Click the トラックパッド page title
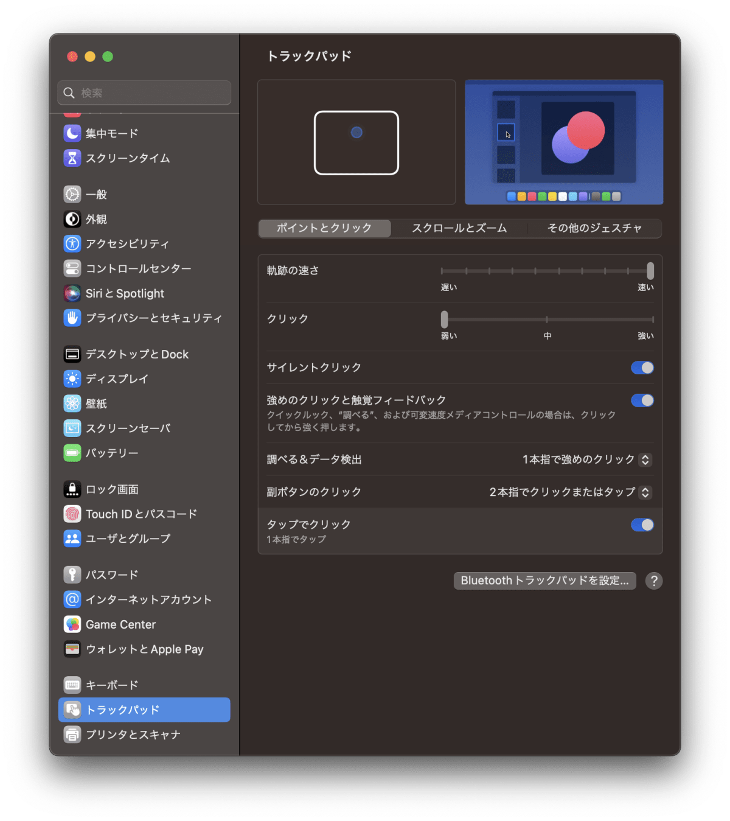 coord(310,56)
